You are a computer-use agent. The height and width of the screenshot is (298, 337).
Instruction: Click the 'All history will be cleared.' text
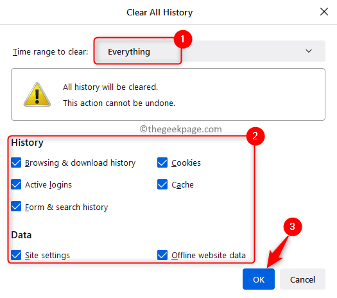tap(110, 87)
